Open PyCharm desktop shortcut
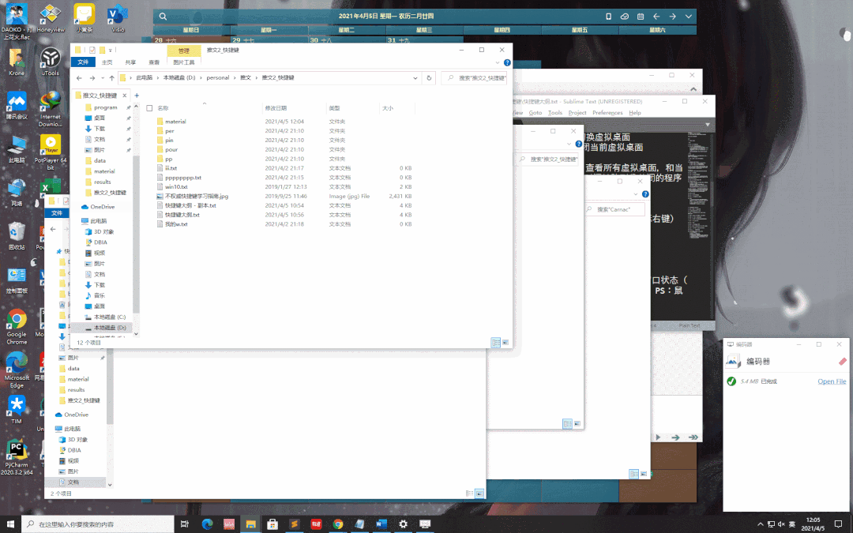 [17, 457]
